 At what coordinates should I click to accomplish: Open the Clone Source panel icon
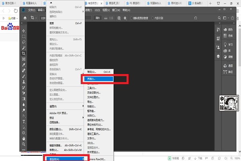pyautogui.click(x=218, y=47)
